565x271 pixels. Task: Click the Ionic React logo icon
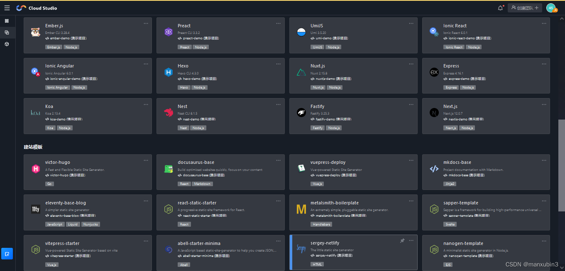tap(434, 32)
